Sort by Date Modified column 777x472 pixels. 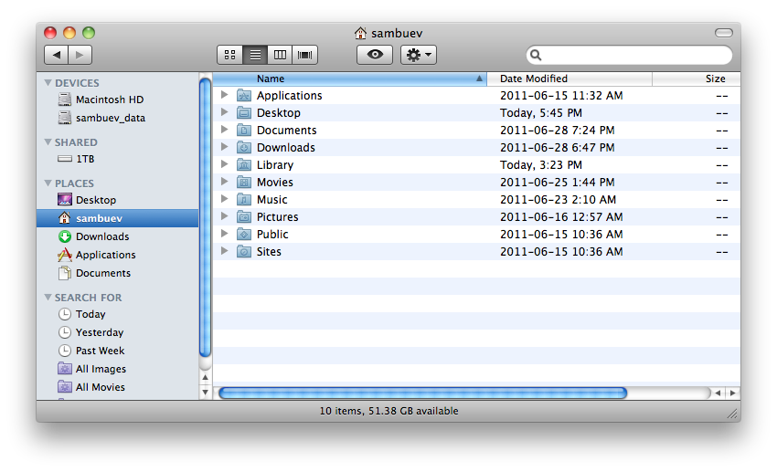[x=569, y=79]
